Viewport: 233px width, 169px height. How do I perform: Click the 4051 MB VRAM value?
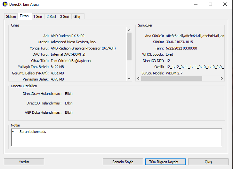pos(57,73)
